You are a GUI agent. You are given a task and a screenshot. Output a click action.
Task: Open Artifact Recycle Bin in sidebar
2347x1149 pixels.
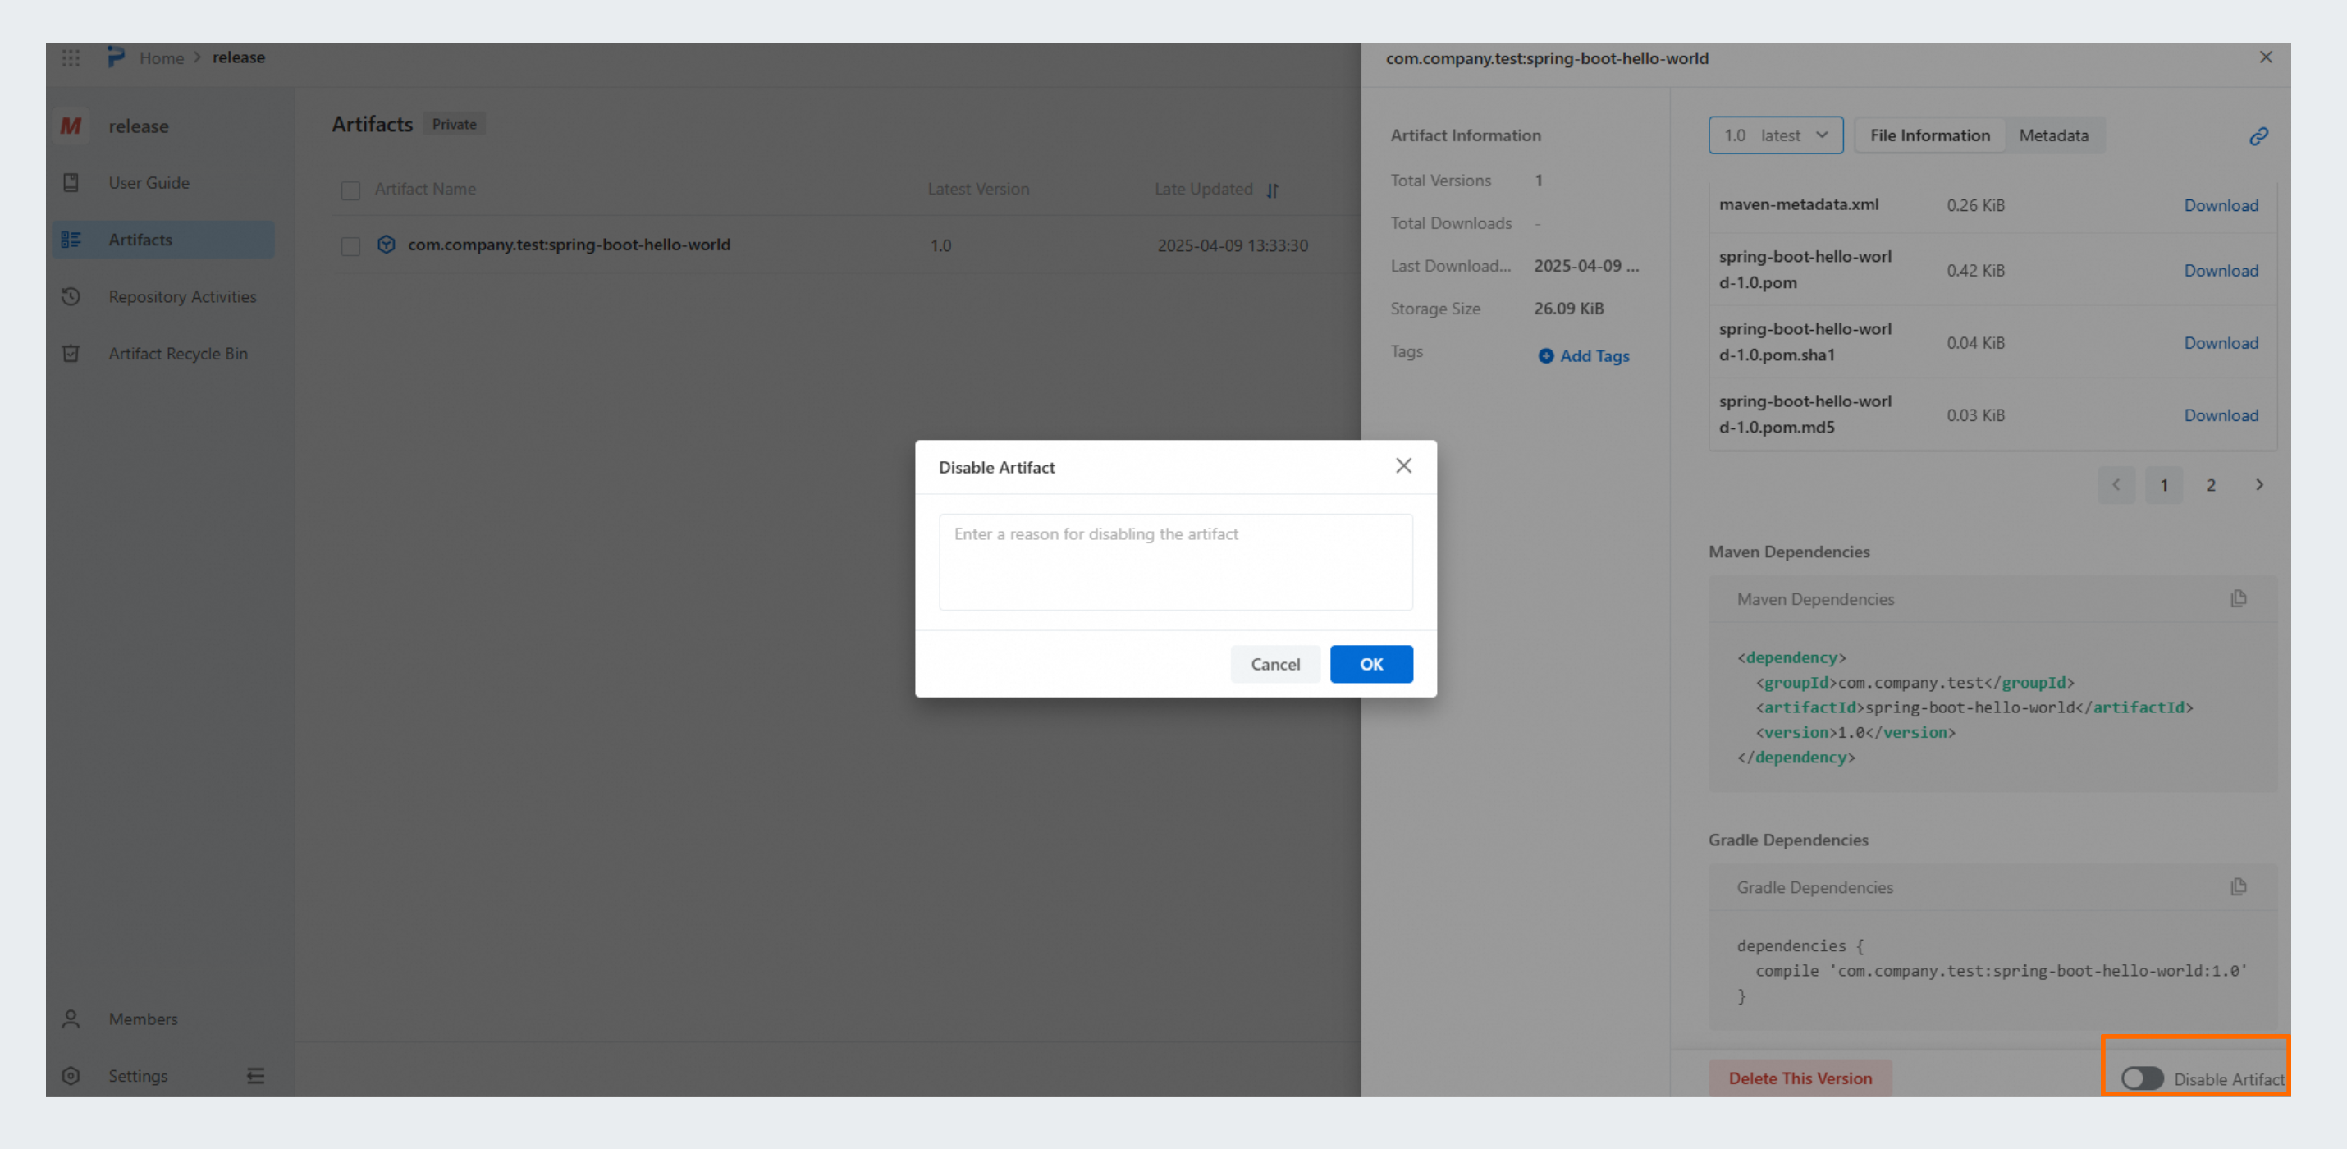pos(177,354)
